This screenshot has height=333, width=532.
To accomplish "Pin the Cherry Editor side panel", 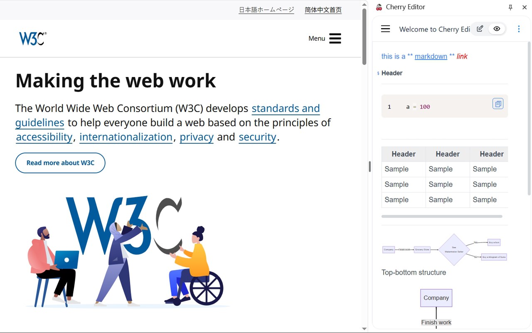I will (510, 7).
